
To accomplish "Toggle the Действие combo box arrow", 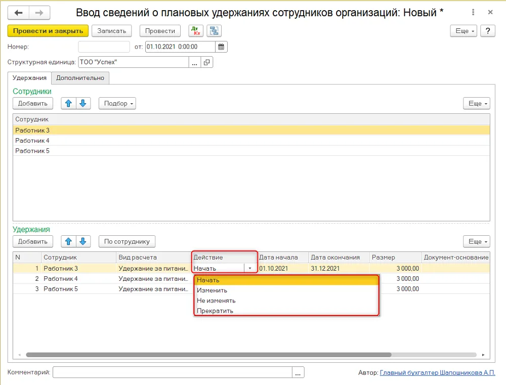I will 250,268.
